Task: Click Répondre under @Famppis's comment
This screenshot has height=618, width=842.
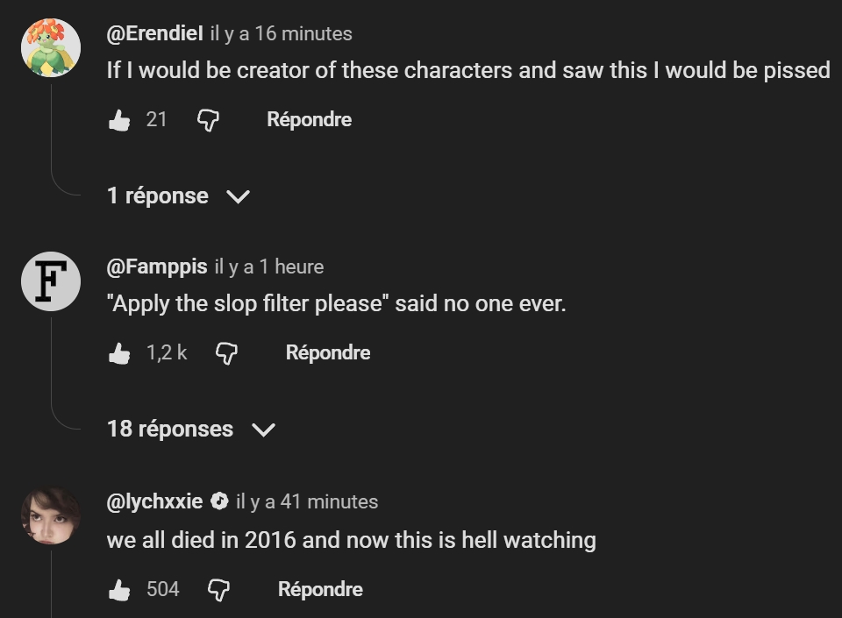Action: [328, 353]
